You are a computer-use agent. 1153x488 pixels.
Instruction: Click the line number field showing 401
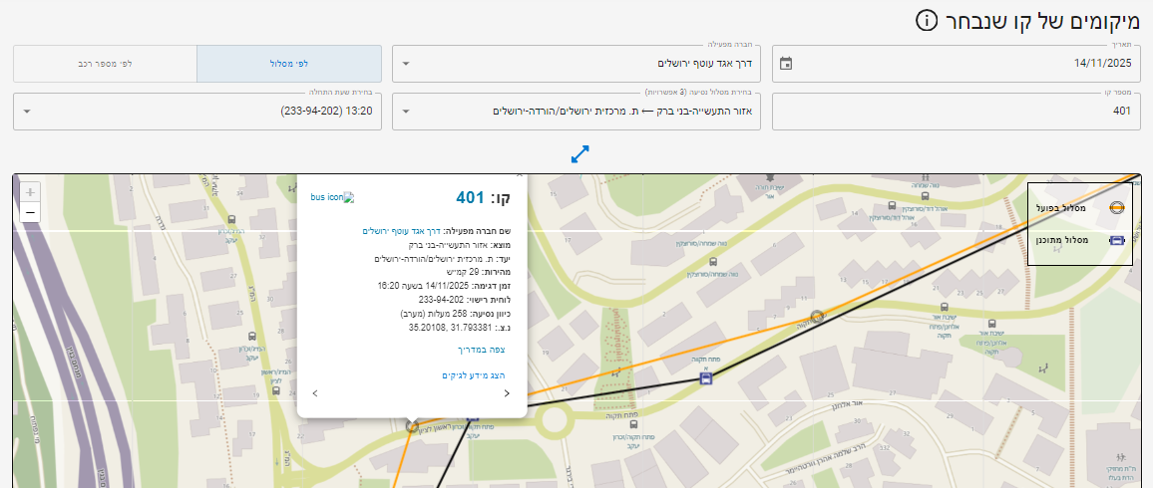tap(957, 112)
